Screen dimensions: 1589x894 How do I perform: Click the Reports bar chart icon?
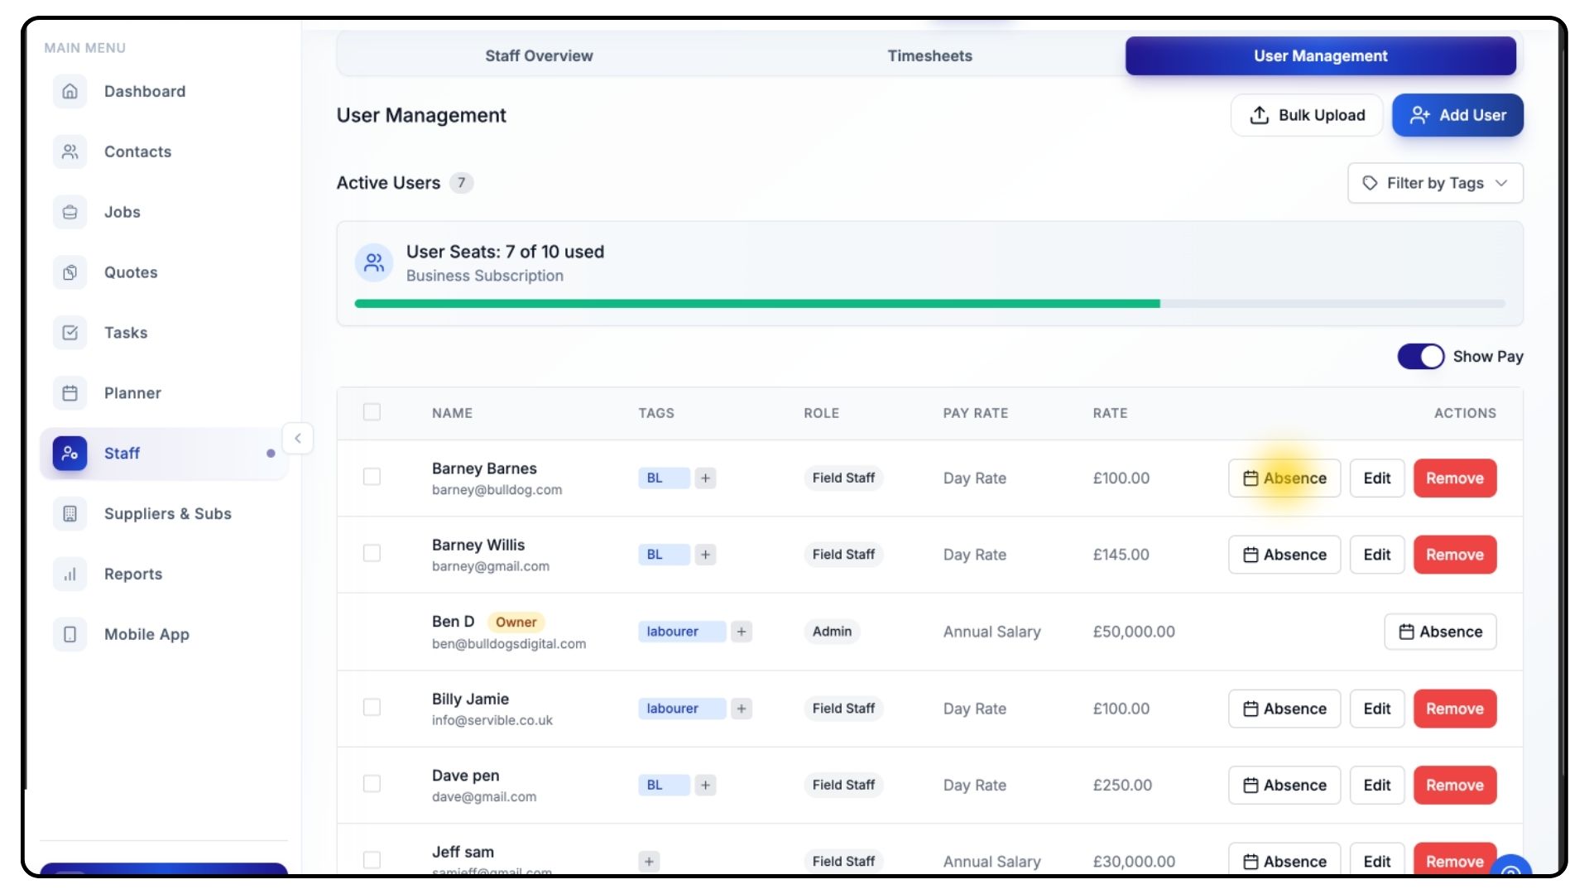pyautogui.click(x=70, y=574)
